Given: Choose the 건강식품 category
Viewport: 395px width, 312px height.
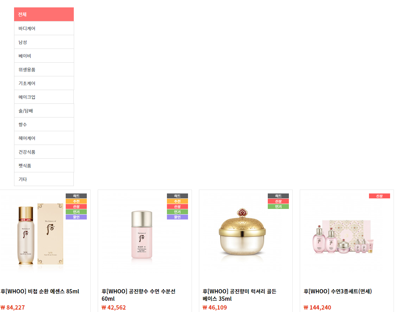Looking at the screenshot, I should (x=44, y=152).
